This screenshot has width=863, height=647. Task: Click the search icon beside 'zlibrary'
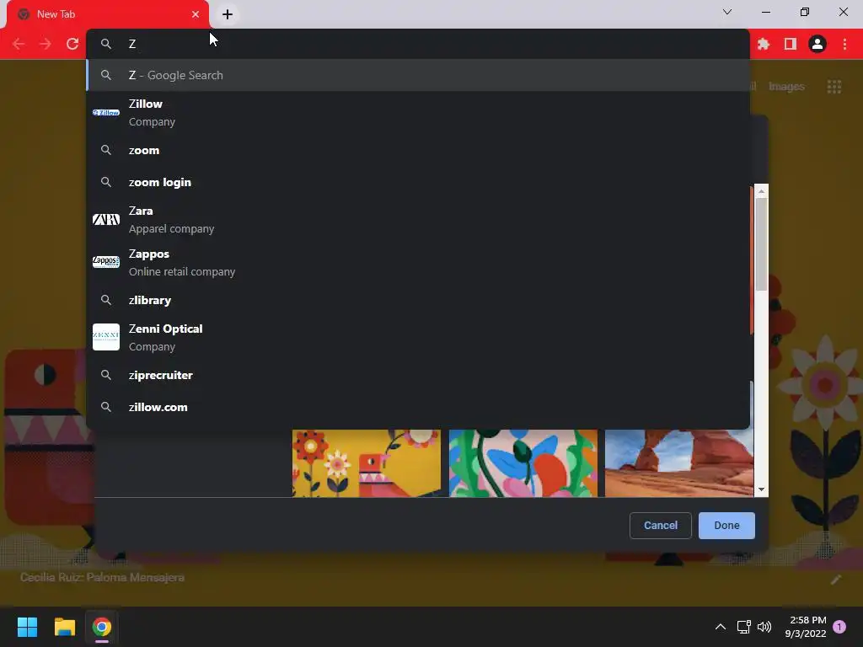coord(106,300)
